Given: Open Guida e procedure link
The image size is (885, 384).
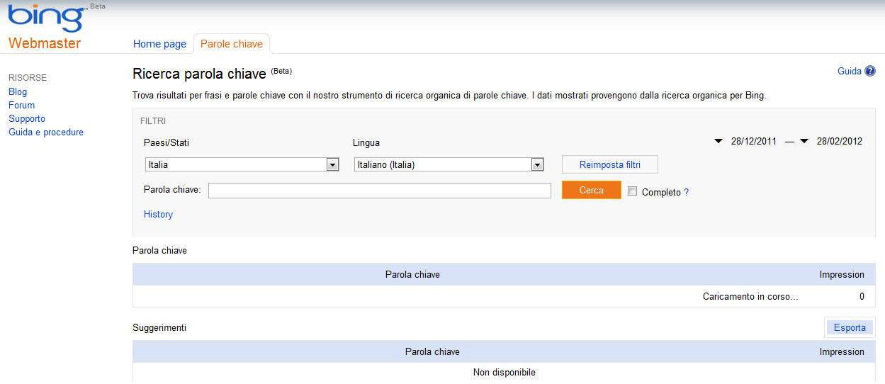Looking at the screenshot, I should tap(46, 132).
